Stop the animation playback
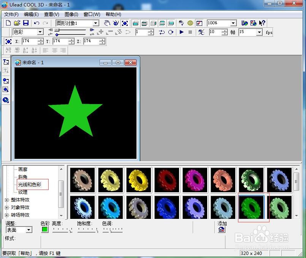Image resolution: width=306 pixels, height=258 pixels. click(190, 32)
